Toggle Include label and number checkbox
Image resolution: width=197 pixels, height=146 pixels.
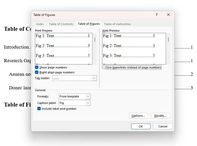point(39,109)
